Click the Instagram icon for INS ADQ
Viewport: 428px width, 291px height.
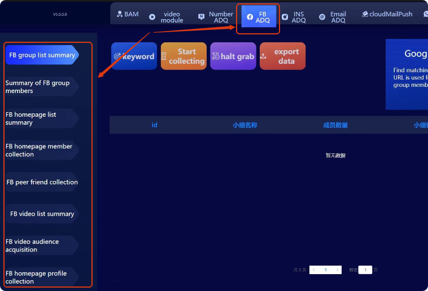click(285, 17)
